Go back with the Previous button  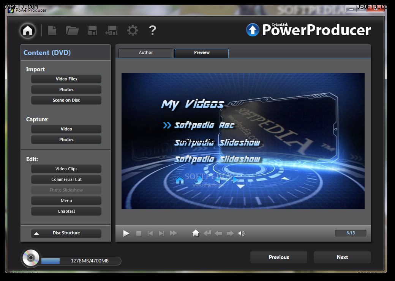(279, 257)
